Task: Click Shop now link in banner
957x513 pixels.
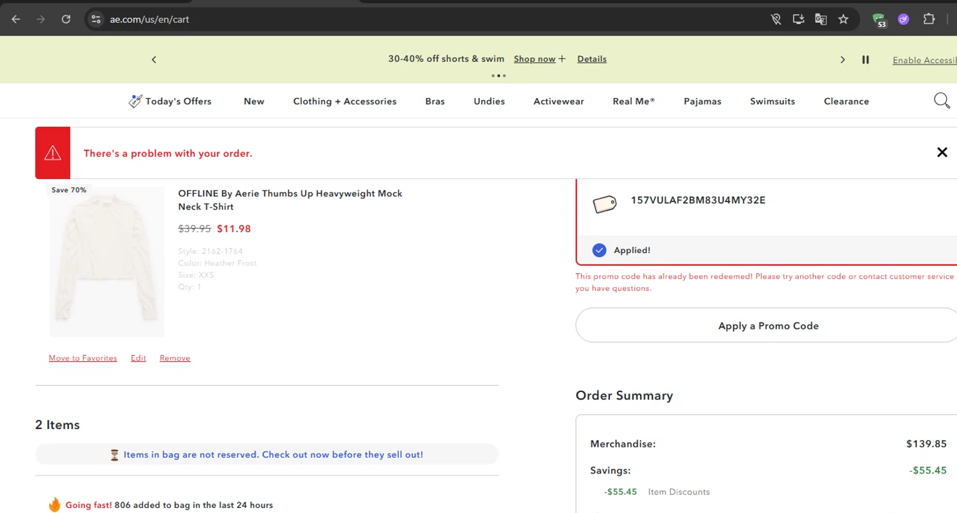Action: (x=535, y=59)
